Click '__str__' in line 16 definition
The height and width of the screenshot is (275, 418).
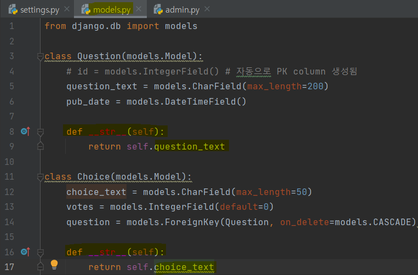[107, 252]
